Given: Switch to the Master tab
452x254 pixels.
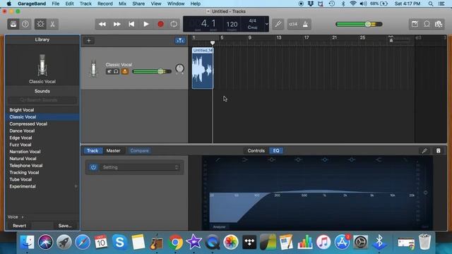Looking at the screenshot, I should click(x=113, y=150).
